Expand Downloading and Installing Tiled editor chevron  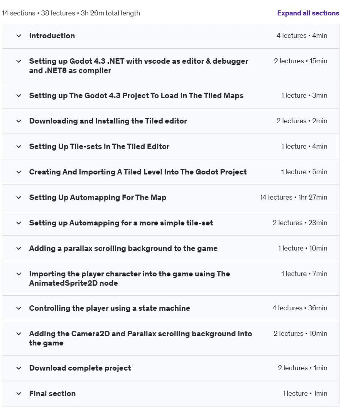click(19, 121)
